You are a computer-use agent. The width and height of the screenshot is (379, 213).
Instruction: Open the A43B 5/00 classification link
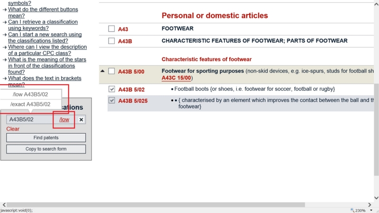point(131,72)
